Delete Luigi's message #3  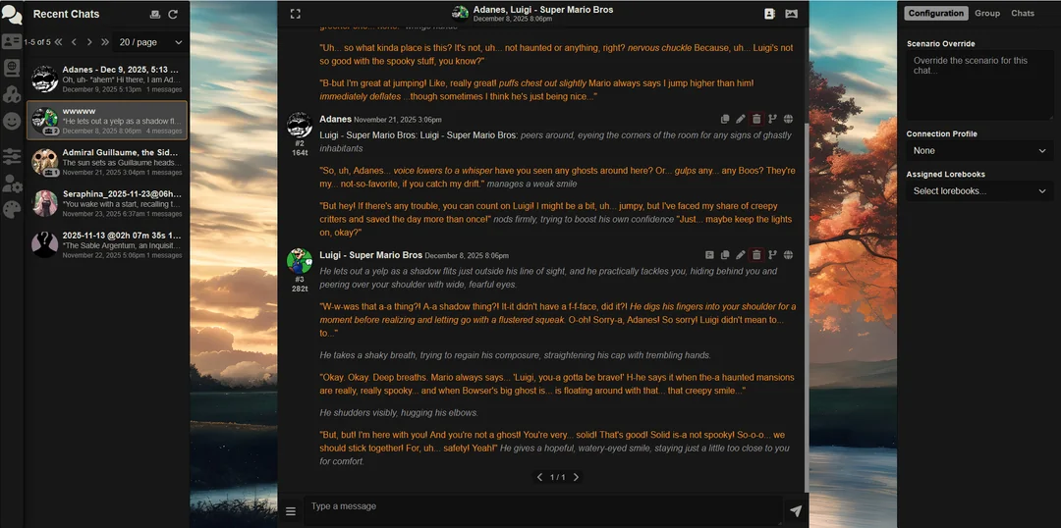coord(756,255)
